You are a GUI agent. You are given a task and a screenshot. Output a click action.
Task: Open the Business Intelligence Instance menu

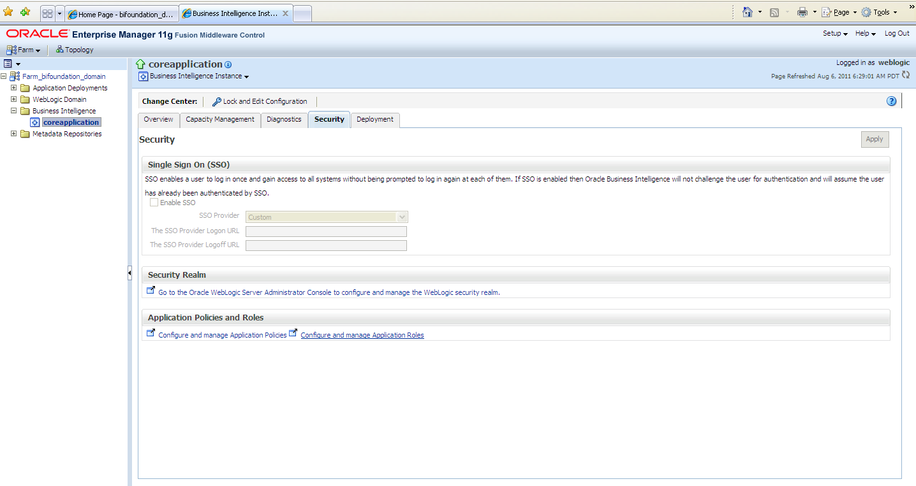(199, 76)
